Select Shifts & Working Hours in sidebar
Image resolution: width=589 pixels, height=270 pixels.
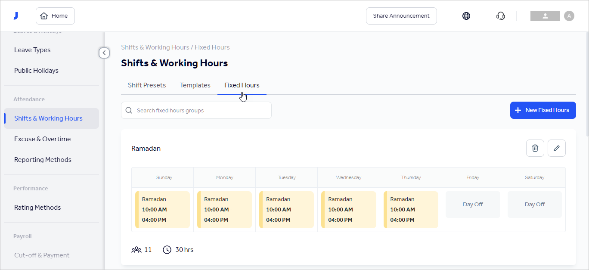[x=48, y=118]
